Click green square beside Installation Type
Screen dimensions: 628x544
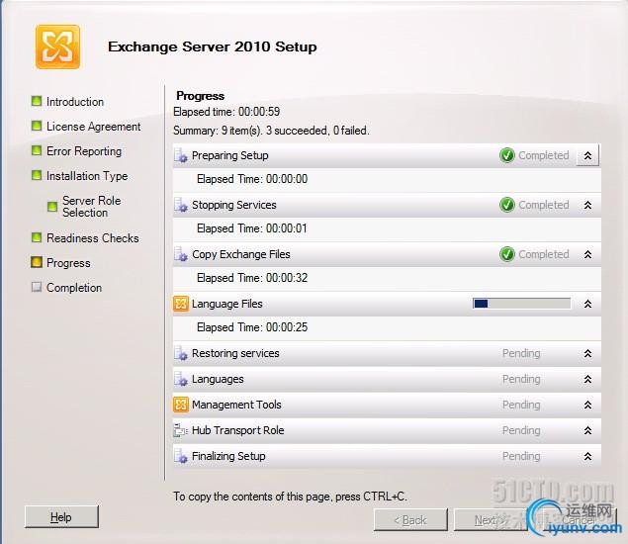[37, 175]
